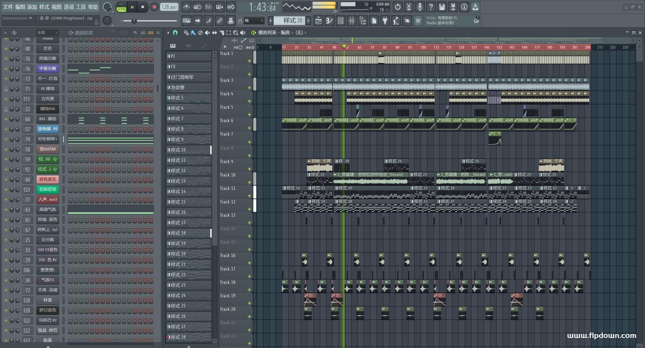Select the 好听钢琴+ channel button
Screen dimensions: 645x348
(47, 139)
